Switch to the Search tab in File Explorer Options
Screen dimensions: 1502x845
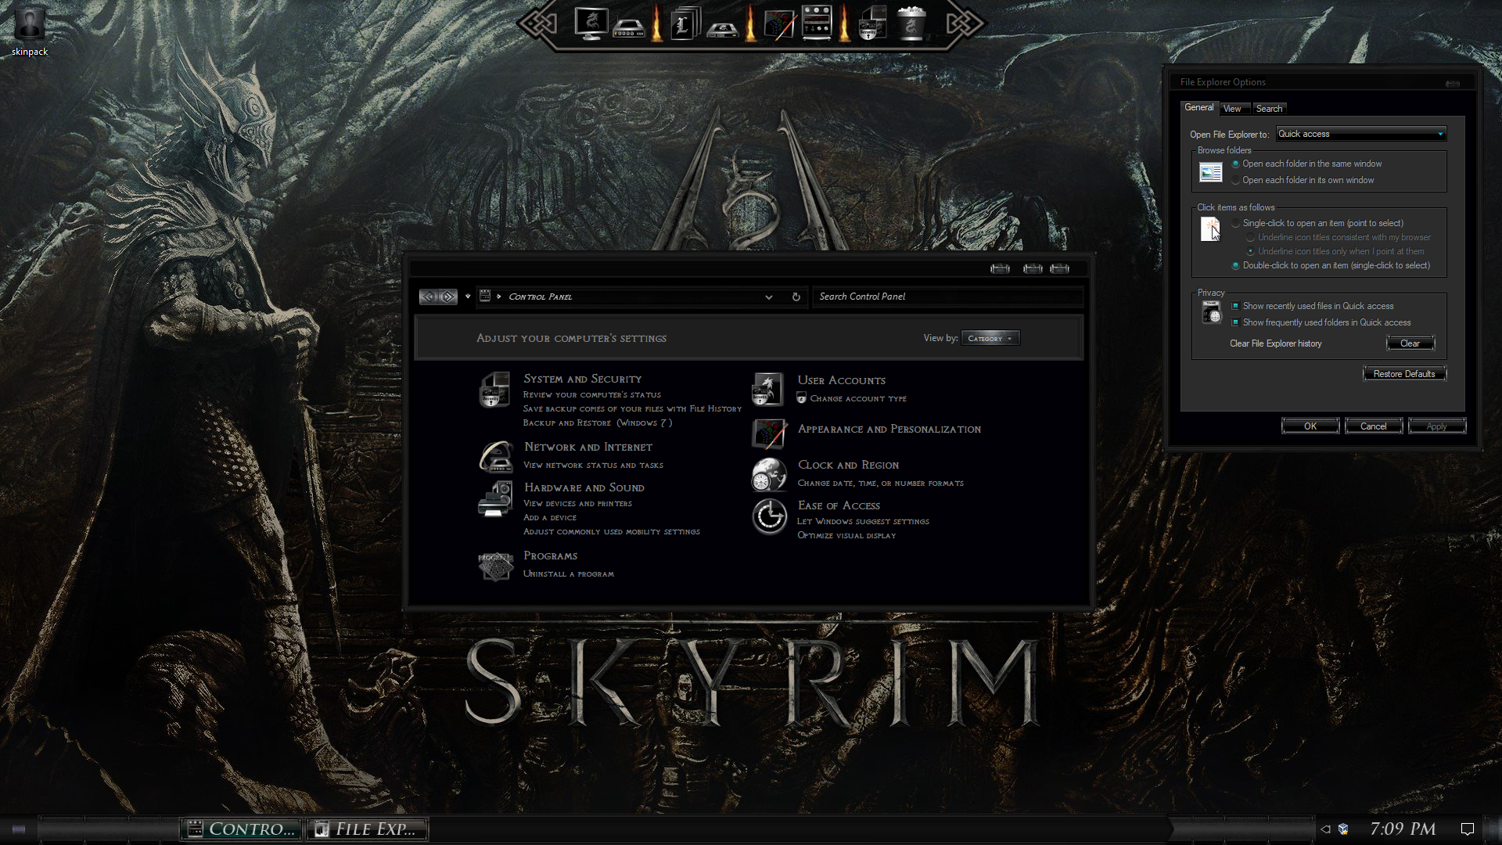(x=1268, y=109)
